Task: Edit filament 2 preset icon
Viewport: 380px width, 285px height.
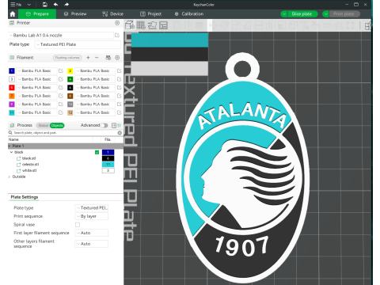Action: [119, 70]
